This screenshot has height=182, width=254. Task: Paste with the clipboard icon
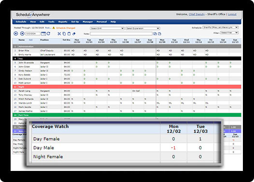69,34
